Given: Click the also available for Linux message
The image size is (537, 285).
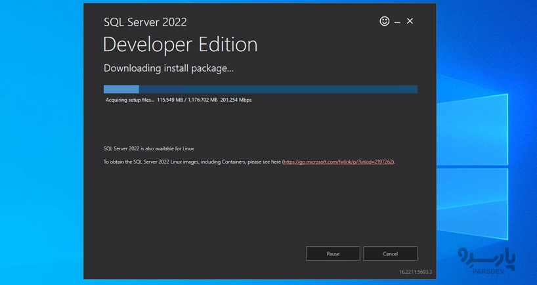Looking at the screenshot, I should (x=148, y=148).
